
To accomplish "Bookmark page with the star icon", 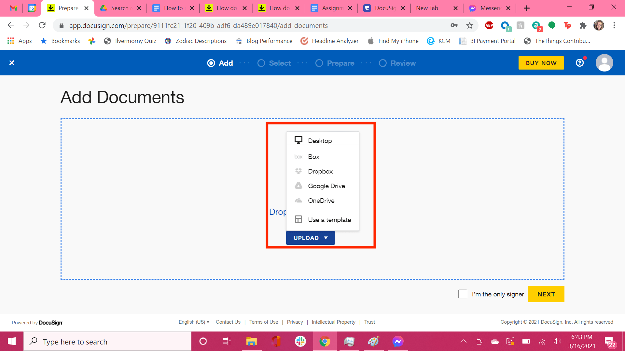I will point(469,25).
